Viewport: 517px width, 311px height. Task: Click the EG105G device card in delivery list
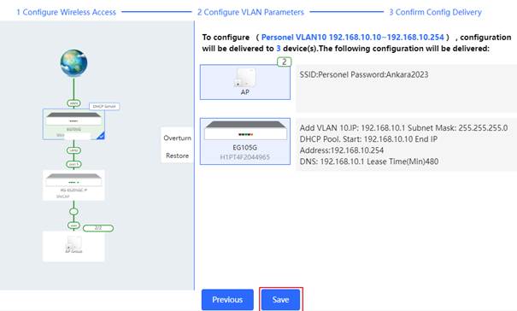point(245,141)
